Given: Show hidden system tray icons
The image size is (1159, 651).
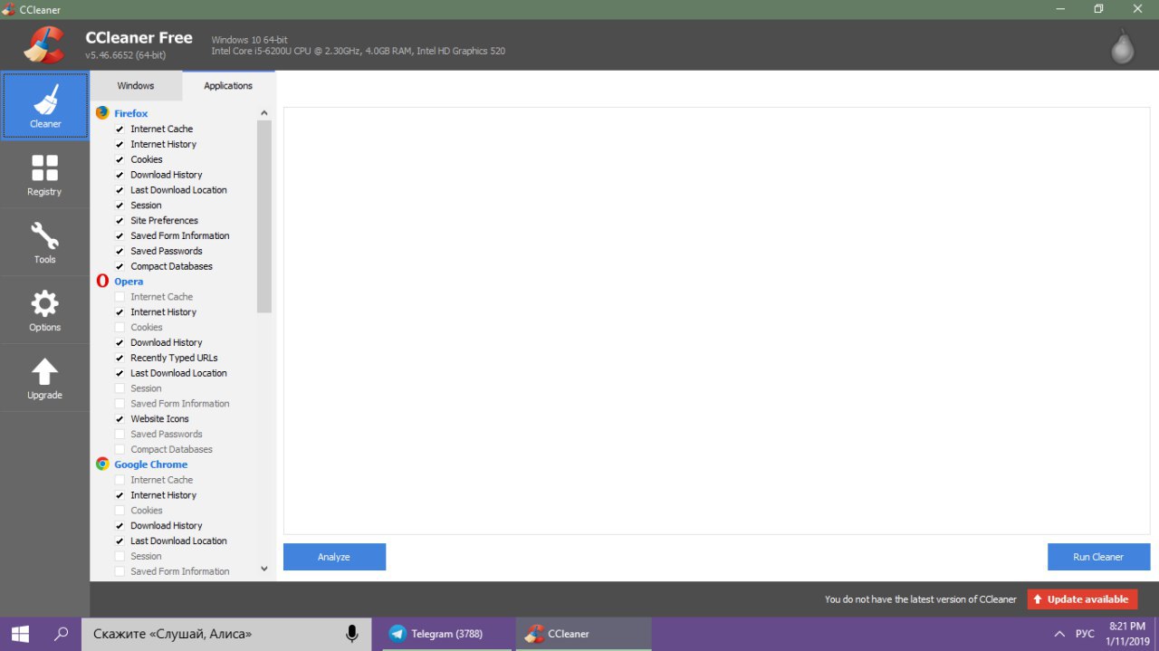Looking at the screenshot, I should [x=1059, y=634].
